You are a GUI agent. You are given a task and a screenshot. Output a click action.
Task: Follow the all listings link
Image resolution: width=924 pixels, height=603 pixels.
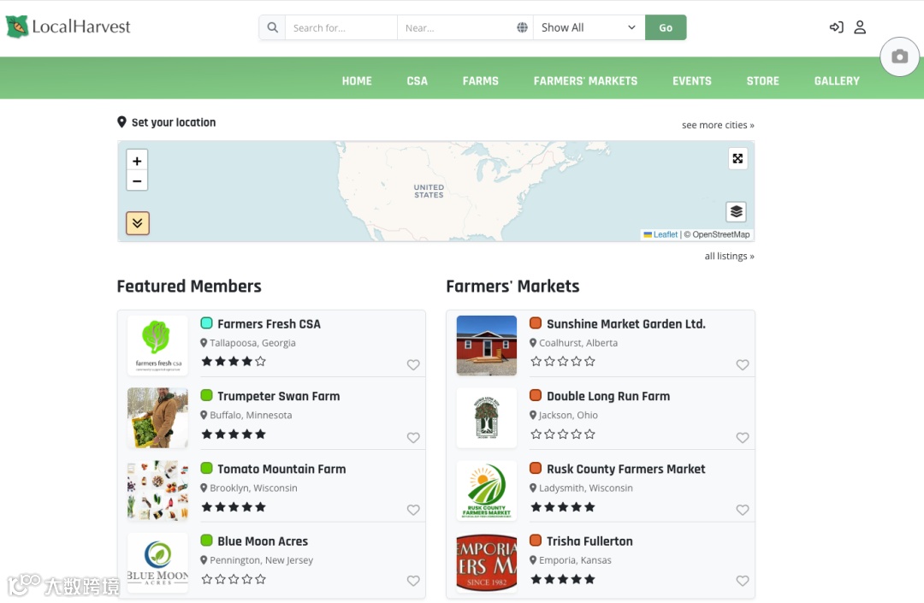[729, 256]
